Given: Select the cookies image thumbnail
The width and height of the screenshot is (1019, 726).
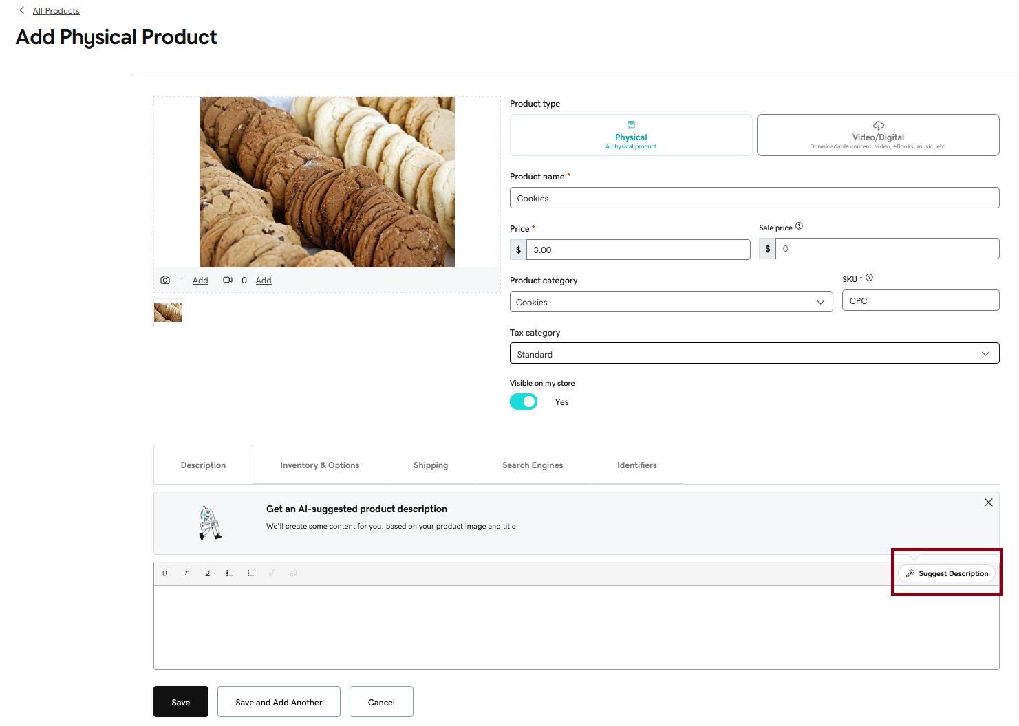Looking at the screenshot, I should tap(168, 313).
